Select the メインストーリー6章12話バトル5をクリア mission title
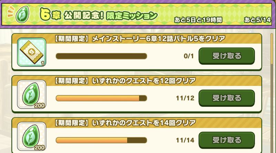Image resolution: width=276 pixels, height=153 pixels. point(140,40)
